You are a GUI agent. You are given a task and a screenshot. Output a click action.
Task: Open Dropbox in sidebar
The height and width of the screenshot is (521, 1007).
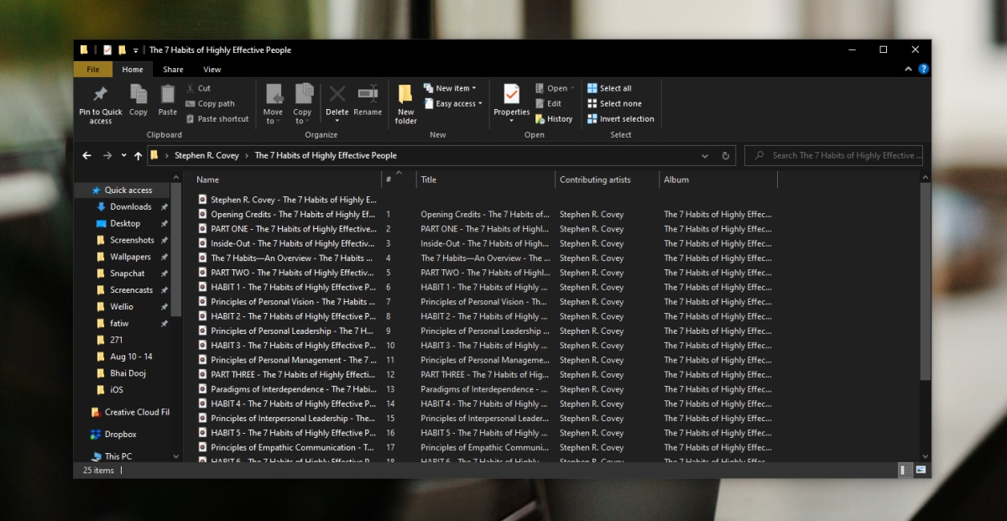tap(121, 435)
